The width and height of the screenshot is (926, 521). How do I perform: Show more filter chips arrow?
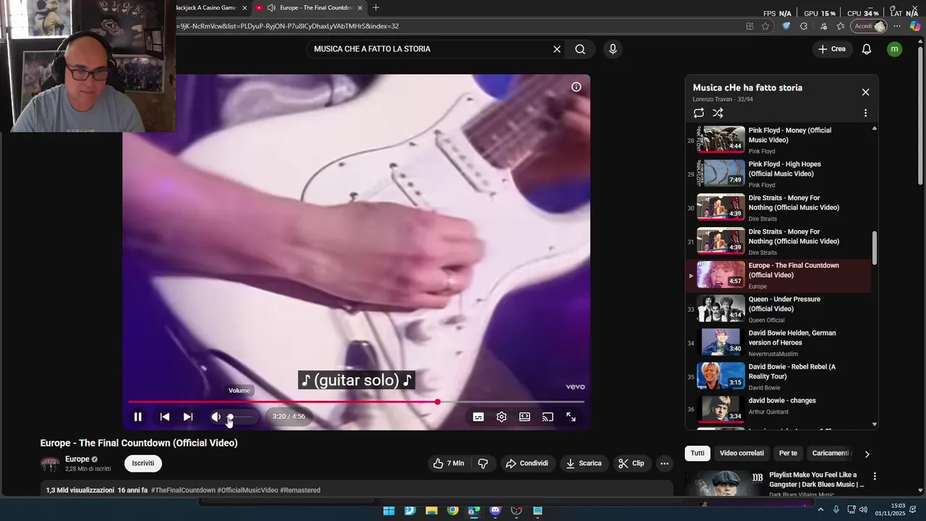pos(867,454)
